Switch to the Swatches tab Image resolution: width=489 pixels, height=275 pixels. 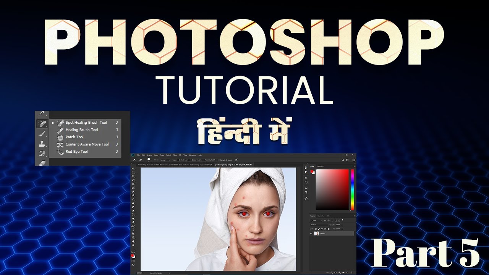[x=320, y=166]
